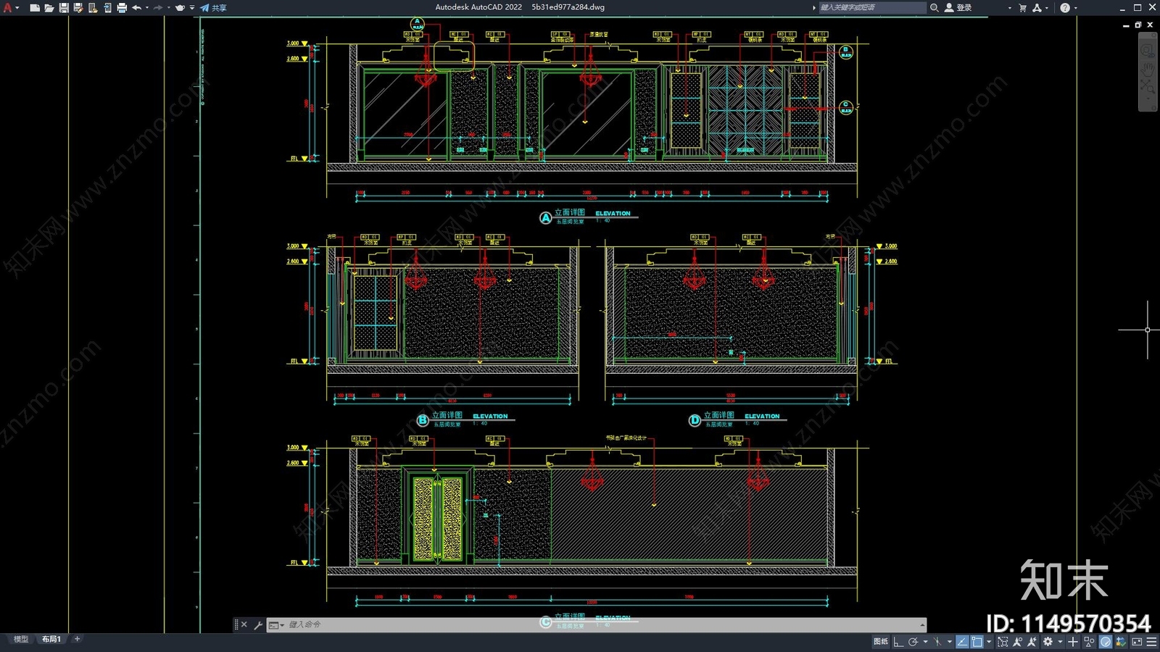Open the Help question mark icon
The width and height of the screenshot is (1160, 652).
coord(1064,7)
